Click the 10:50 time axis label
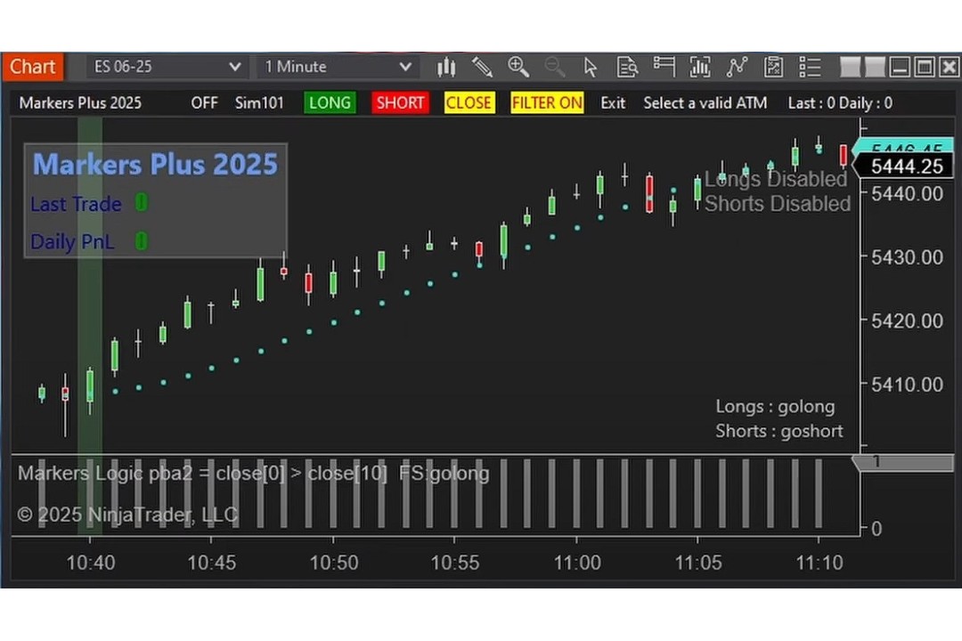 334,563
